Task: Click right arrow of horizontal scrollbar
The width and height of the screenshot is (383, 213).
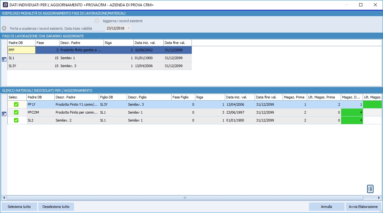Action: click(379, 198)
